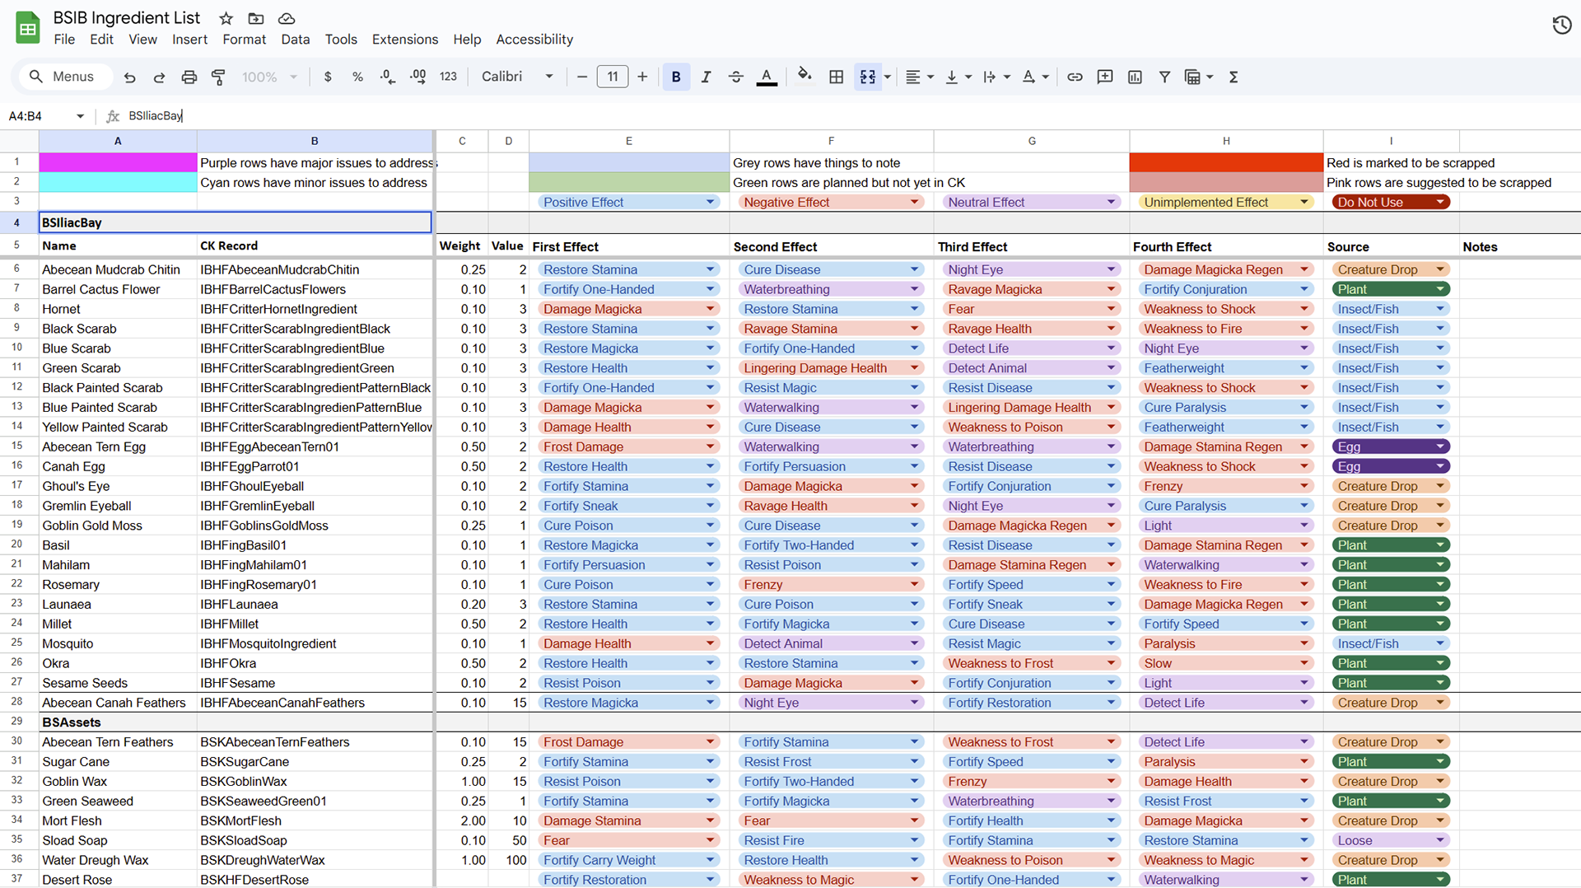Open the Do Not Use dropdown chip
This screenshot has width=1581, height=888.
(x=1390, y=203)
